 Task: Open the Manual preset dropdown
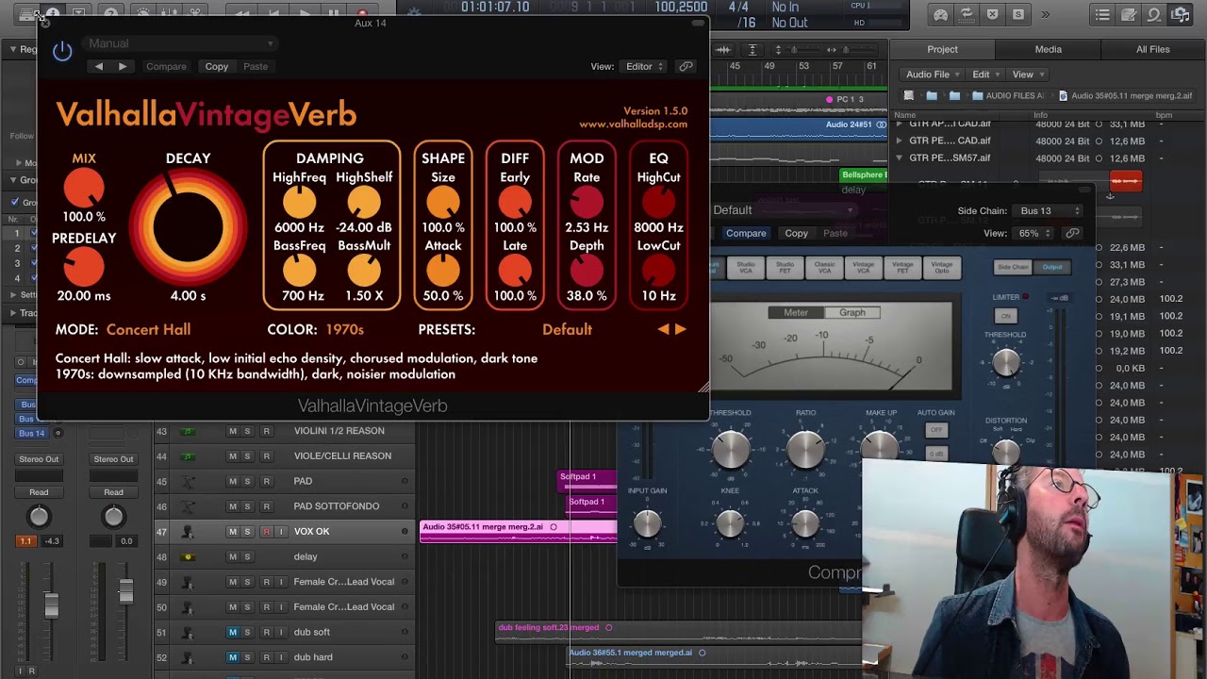(x=180, y=43)
